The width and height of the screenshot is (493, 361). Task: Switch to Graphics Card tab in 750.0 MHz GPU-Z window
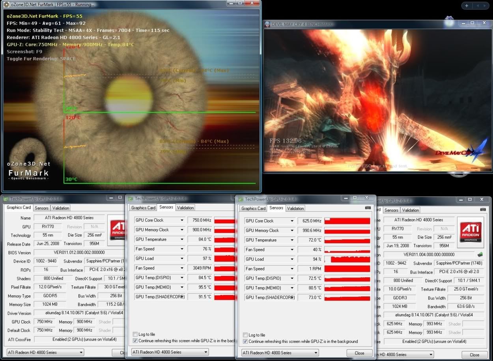tap(143, 207)
